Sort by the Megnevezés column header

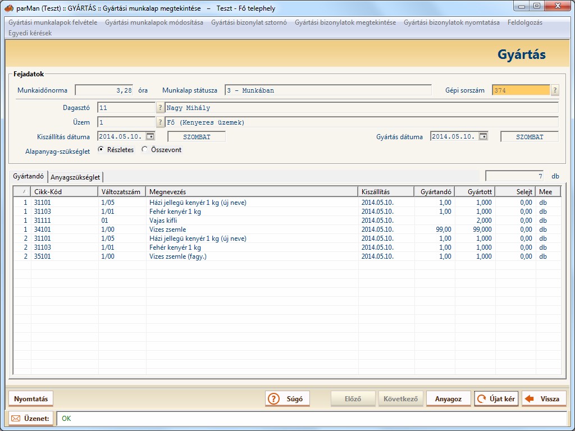point(252,192)
